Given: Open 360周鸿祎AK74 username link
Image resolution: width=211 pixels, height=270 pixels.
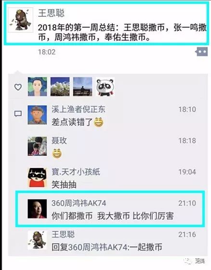Looking at the screenshot, I should [x=79, y=203].
